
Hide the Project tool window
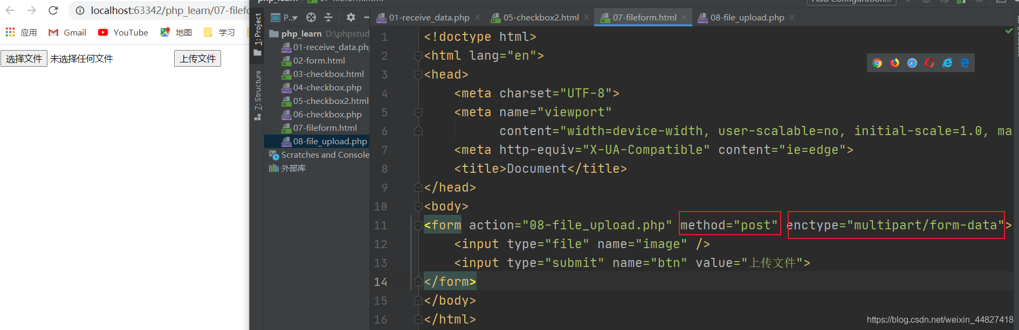point(367,17)
